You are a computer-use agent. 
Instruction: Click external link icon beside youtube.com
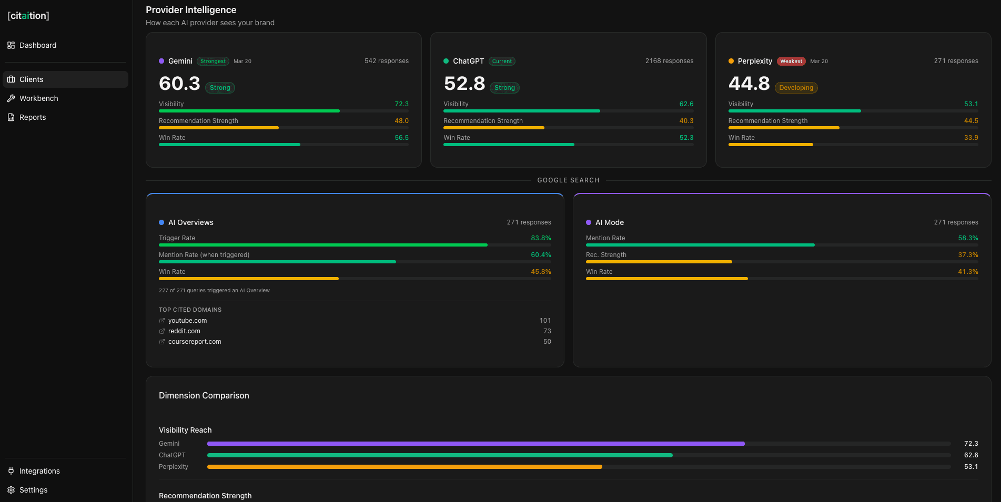162,321
